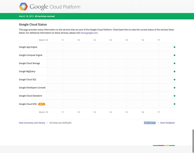Click the vertical page scrollbar thumb
Image resolution: width=194 pixels, height=153 pixels.
click(x=193, y=141)
